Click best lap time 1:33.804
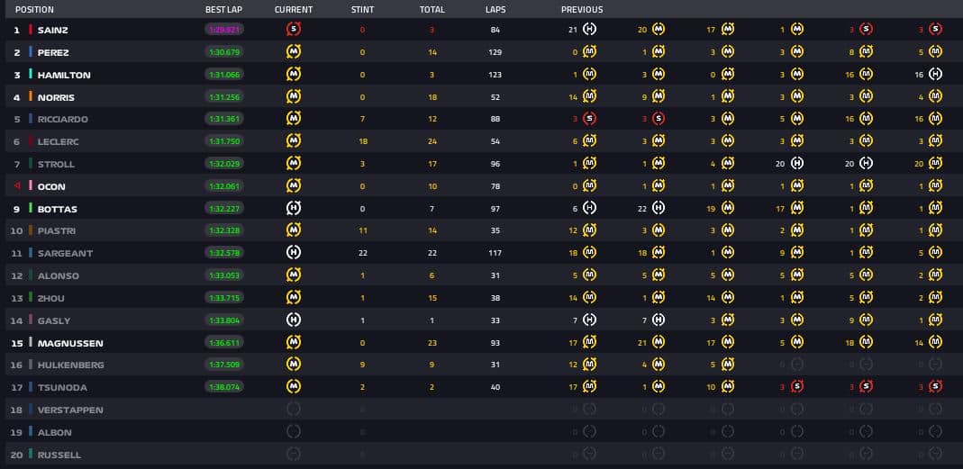The image size is (963, 469). pyautogui.click(x=224, y=320)
